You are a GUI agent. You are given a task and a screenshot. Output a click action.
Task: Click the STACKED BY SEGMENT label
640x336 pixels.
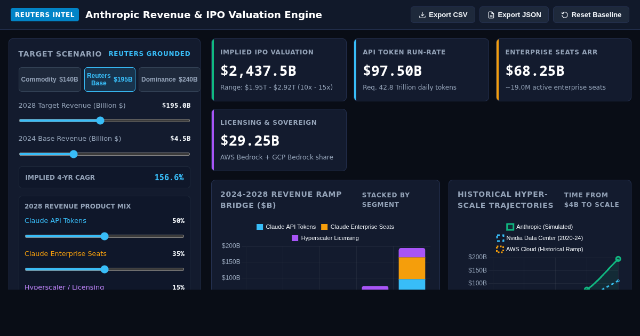[x=386, y=200]
